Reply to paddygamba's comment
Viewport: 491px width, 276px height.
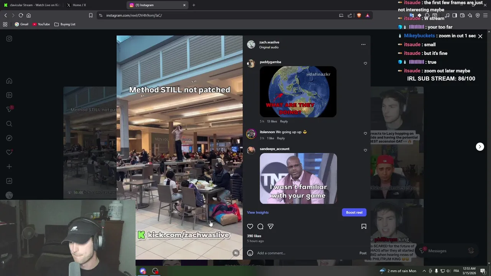[284, 122]
